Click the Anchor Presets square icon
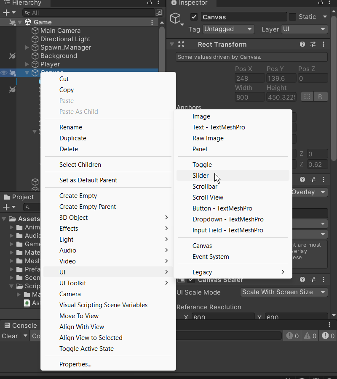This screenshot has width=337, height=379. [307, 96]
